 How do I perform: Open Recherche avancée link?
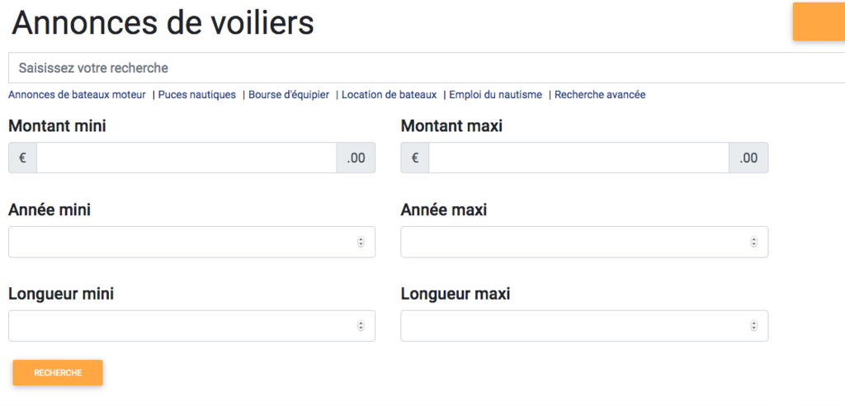point(600,95)
